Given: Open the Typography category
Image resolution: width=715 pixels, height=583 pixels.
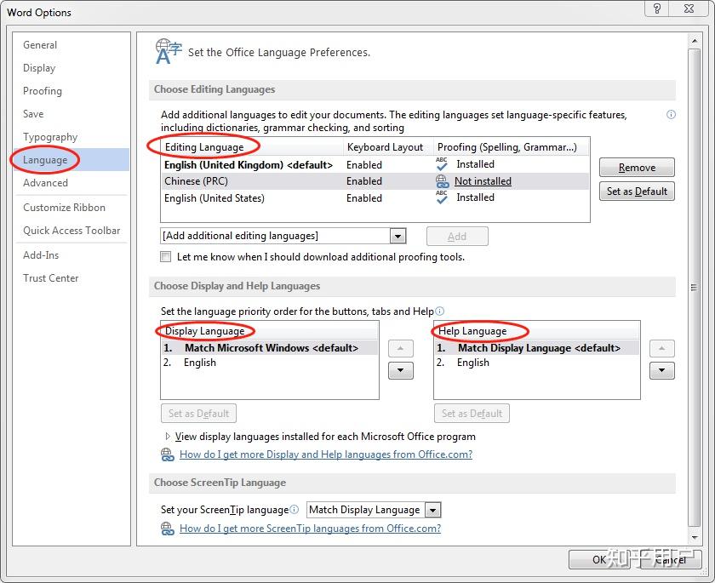Looking at the screenshot, I should click(x=50, y=137).
